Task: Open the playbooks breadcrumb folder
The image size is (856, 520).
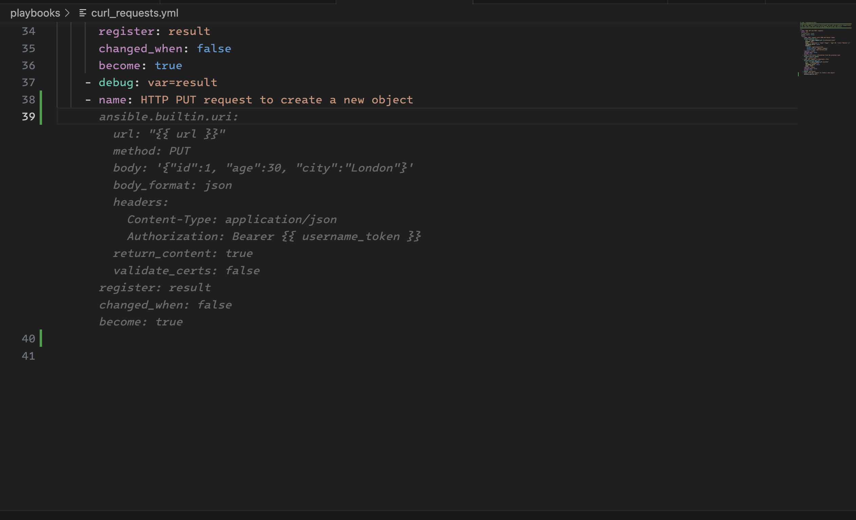Action: pos(35,13)
